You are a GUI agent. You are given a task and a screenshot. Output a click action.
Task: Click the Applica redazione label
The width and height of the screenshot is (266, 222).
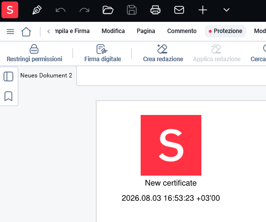click(x=217, y=59)
